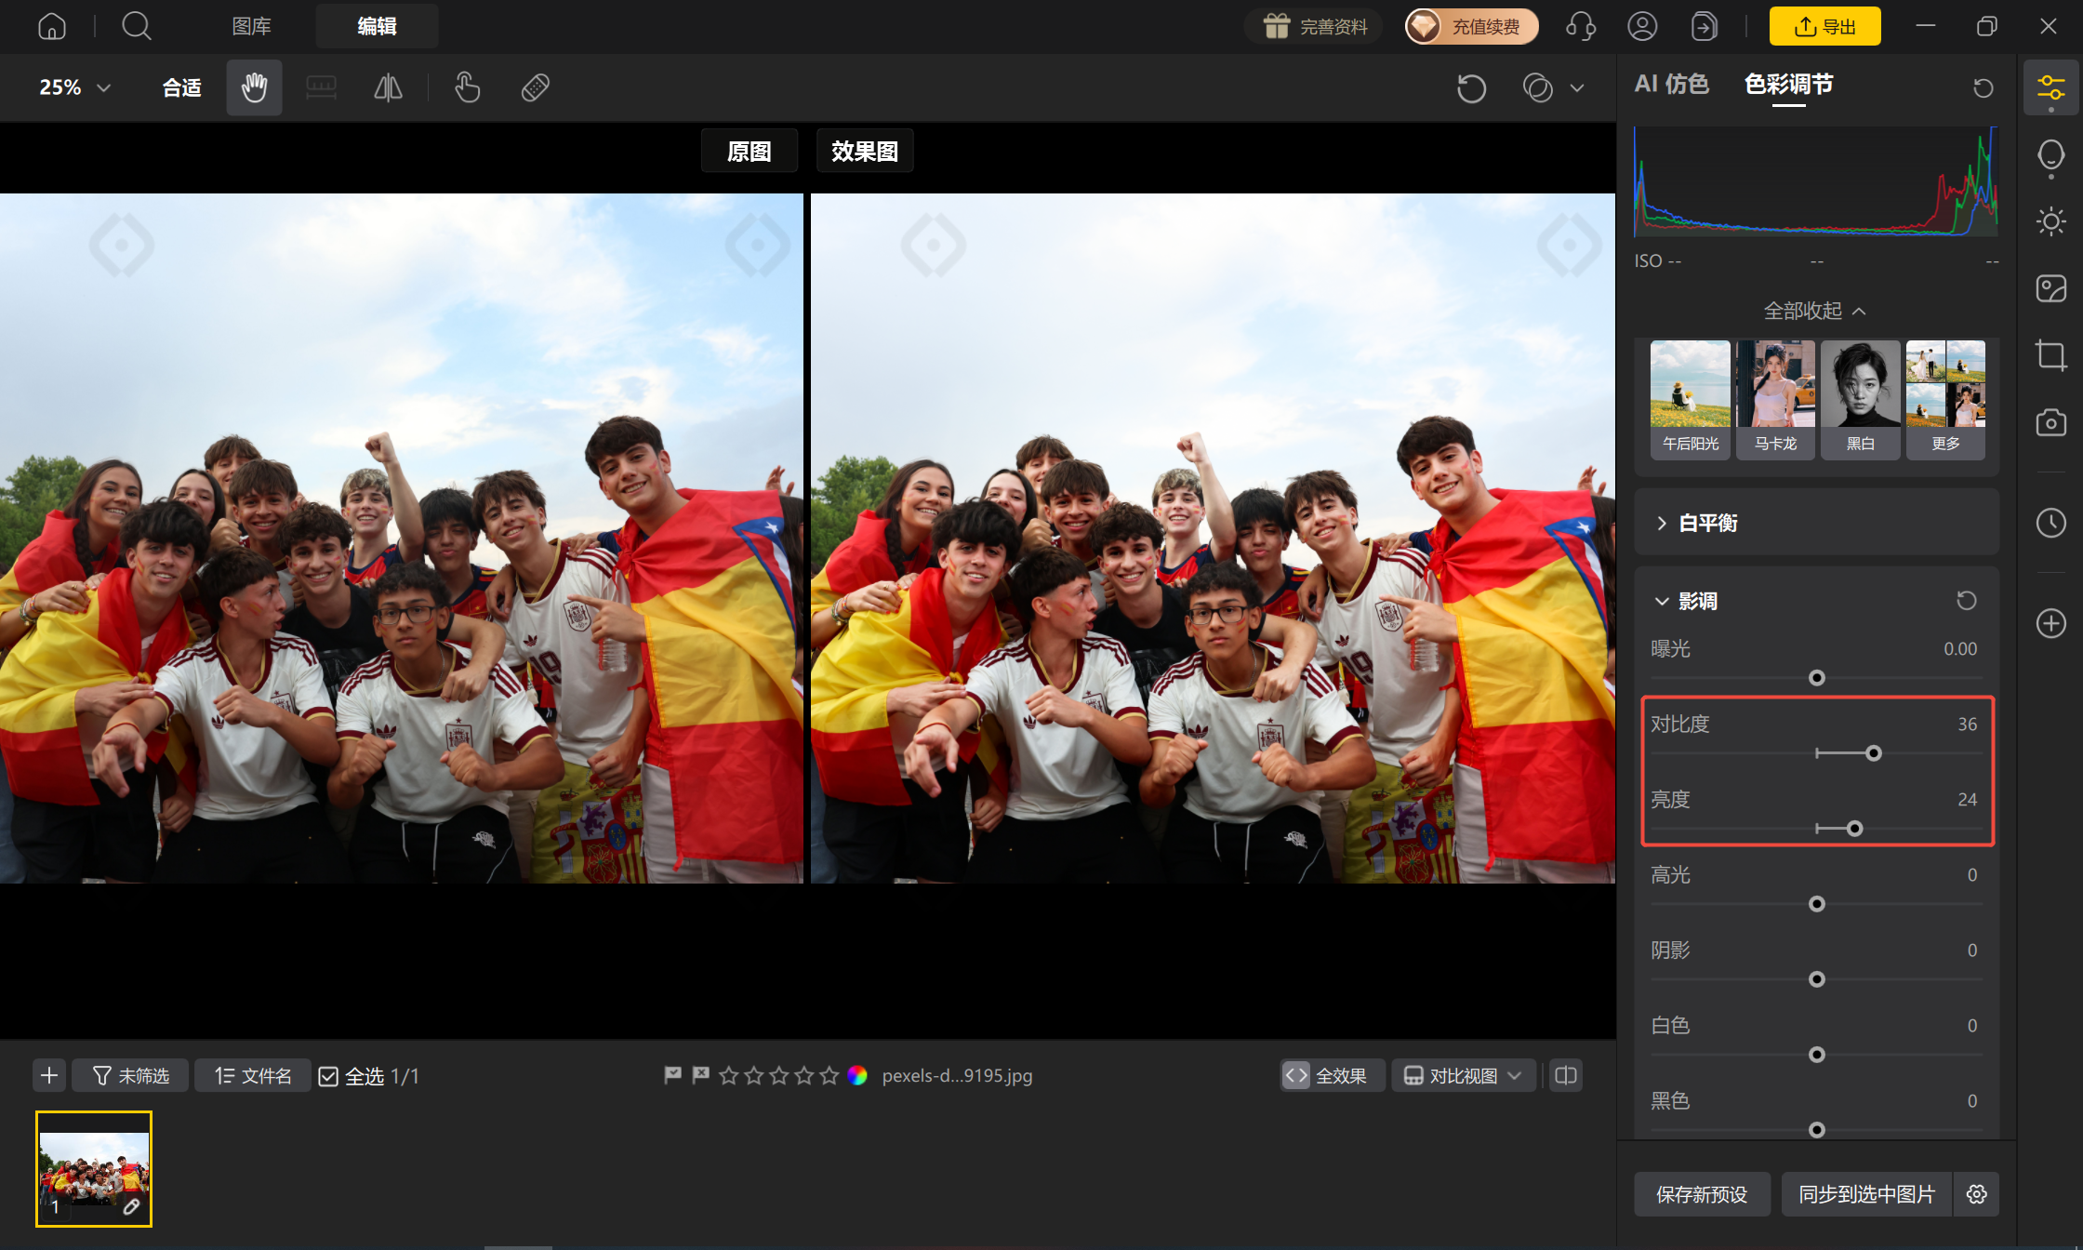Toggle the reject flag icon

click(x=700, y=1076)
